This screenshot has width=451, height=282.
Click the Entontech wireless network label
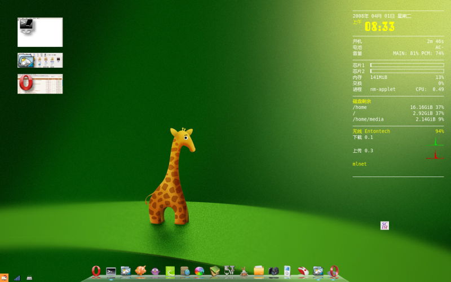pyautogui.click(x=377, y=131)
